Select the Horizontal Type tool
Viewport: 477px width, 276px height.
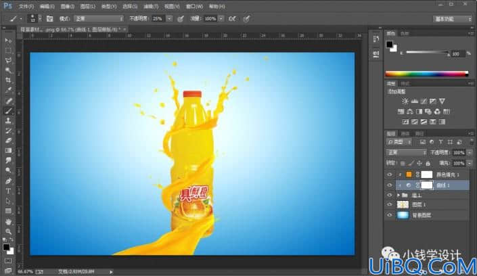point(8,191)
